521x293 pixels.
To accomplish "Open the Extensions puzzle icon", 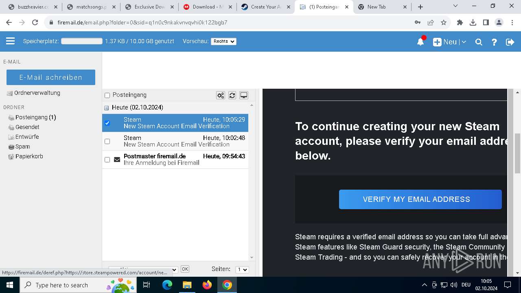I will 460,23.
